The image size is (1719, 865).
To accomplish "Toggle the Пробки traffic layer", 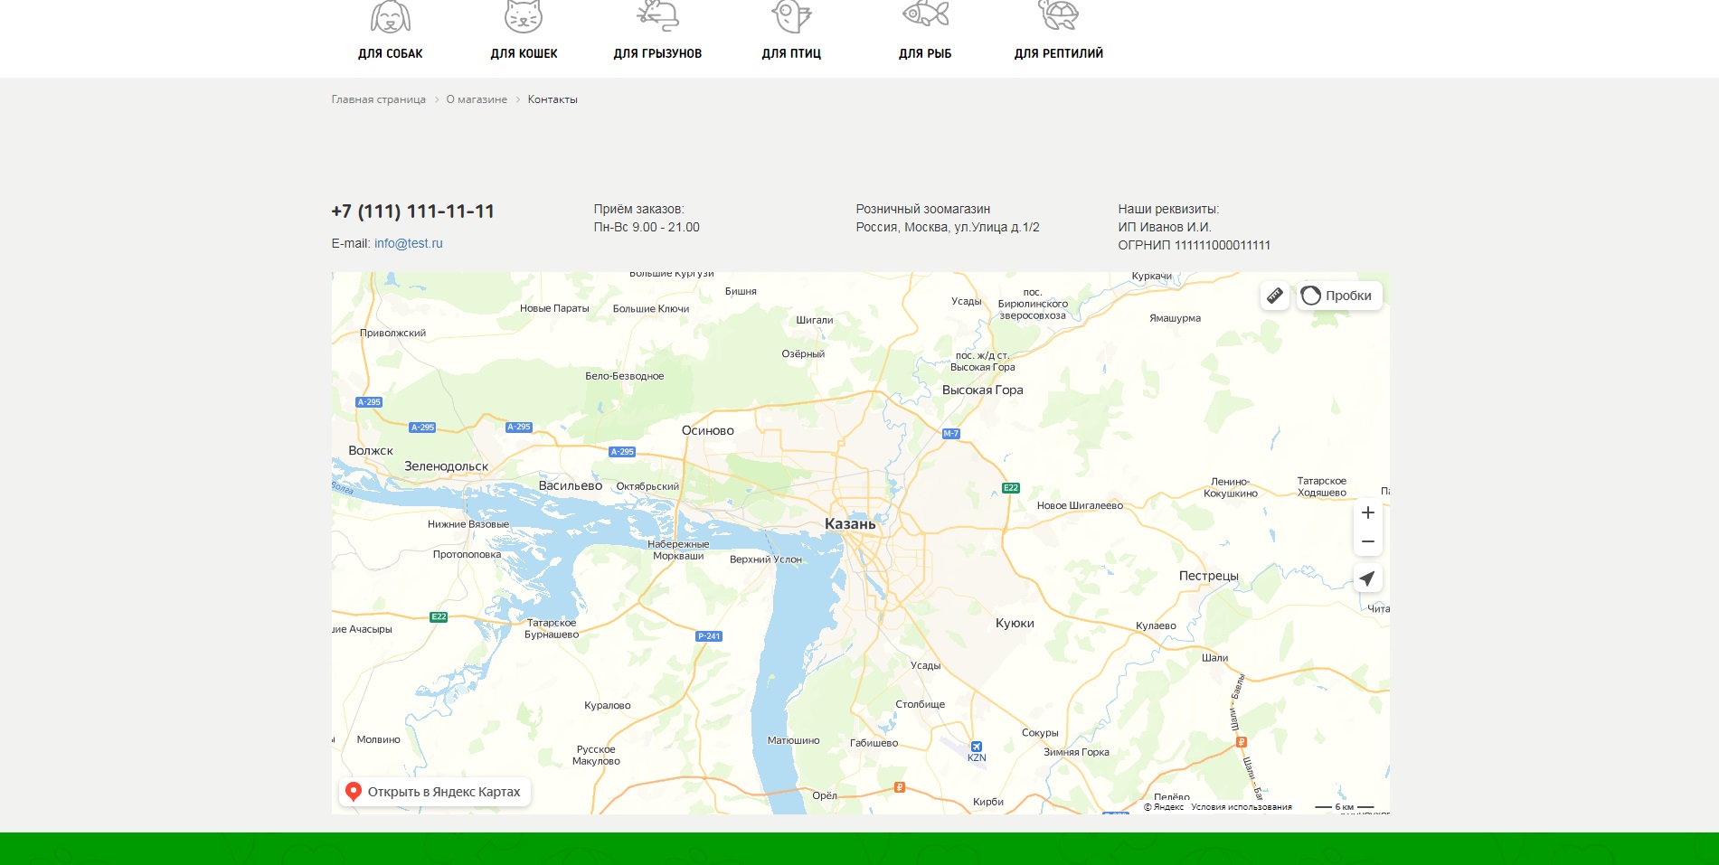I will pos(1338,296).
